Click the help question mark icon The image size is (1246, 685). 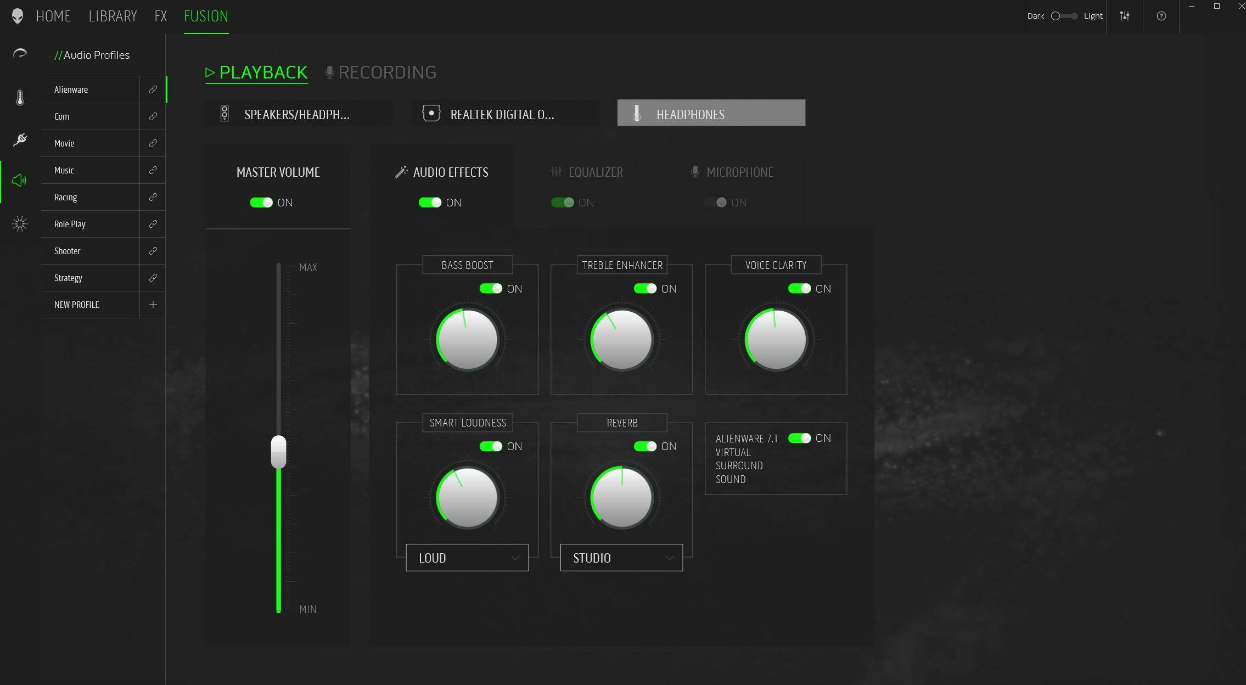click(1161, 16)
